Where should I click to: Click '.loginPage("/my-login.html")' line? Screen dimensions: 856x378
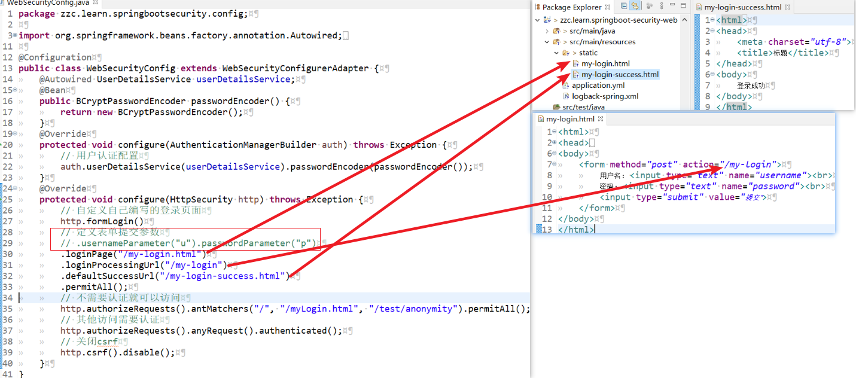(133, 254)
